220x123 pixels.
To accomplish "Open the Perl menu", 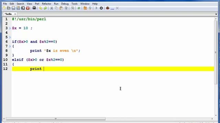I will click(37, 4).
